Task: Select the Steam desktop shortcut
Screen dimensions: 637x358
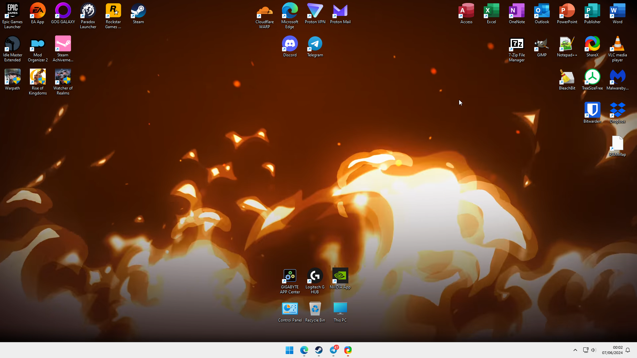Action: point(139,13)
